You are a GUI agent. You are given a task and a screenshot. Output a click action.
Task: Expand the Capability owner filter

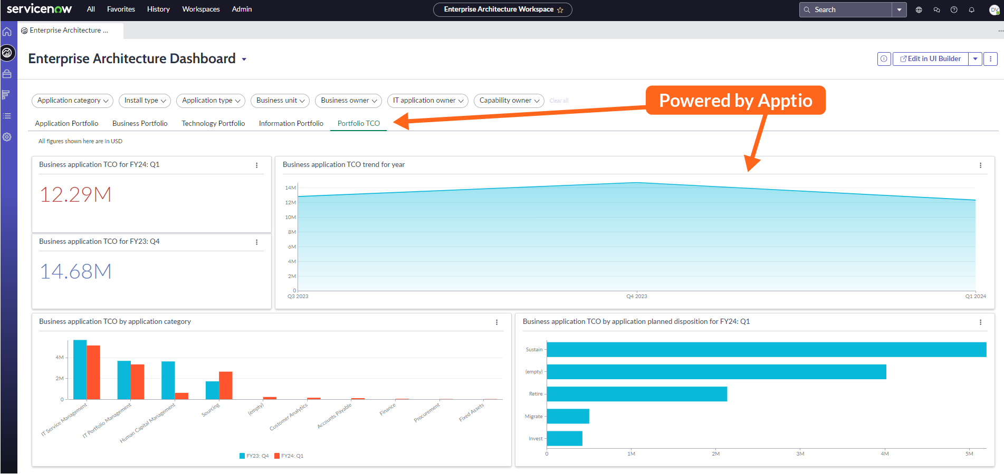pos(509,101)
